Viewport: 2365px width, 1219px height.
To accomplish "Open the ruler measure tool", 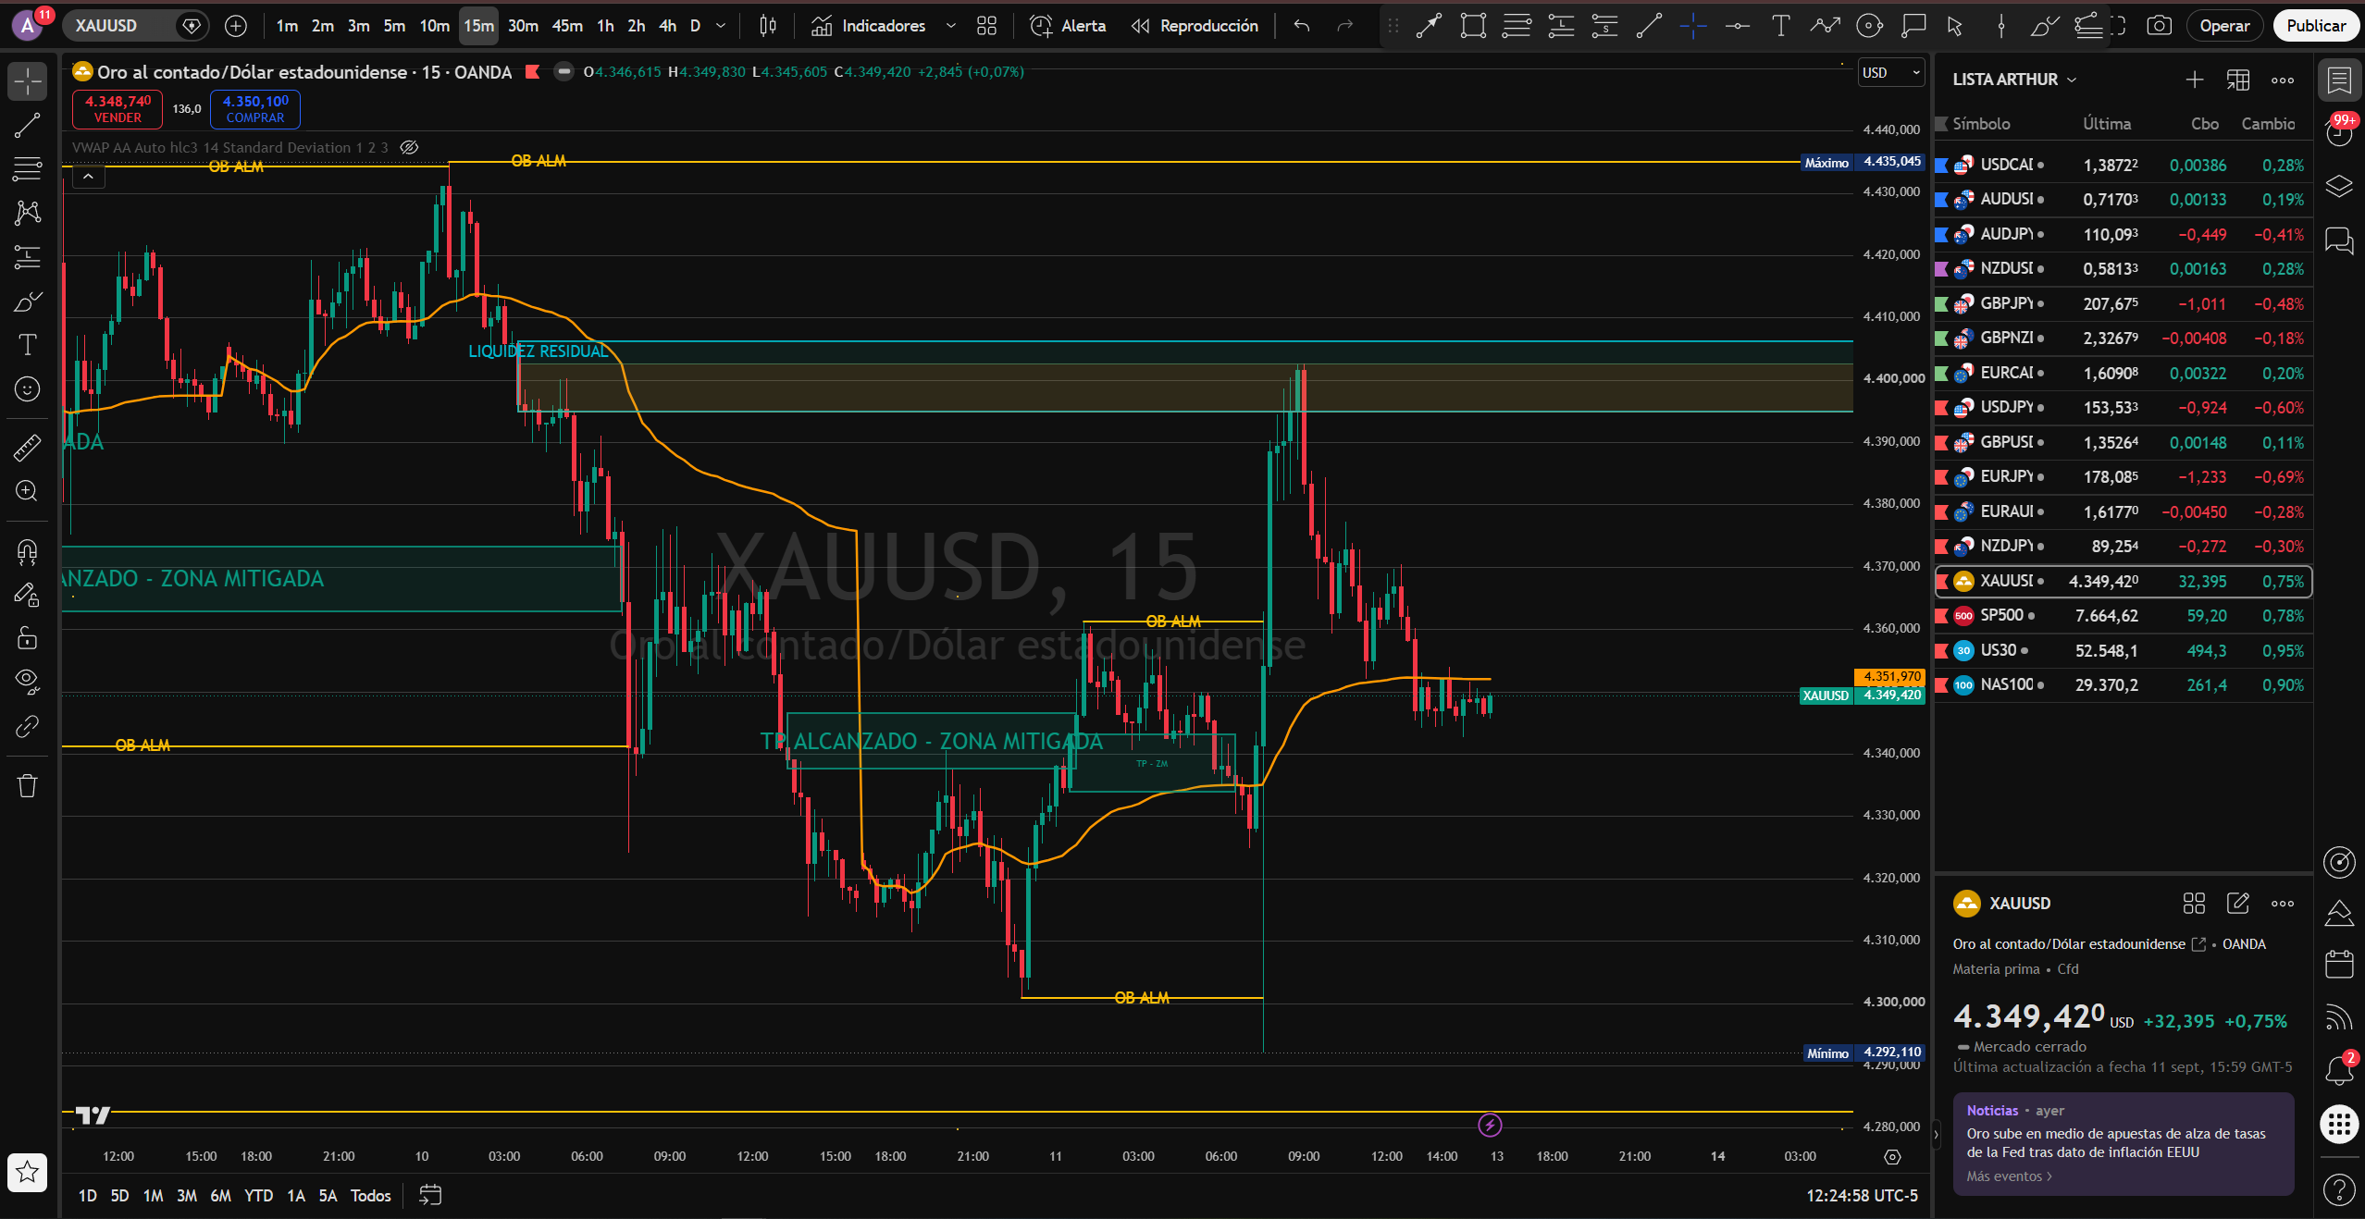I will pos(27,449).
